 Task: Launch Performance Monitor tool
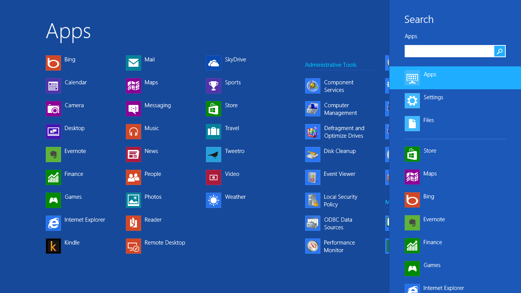click(x=313, y=246)
